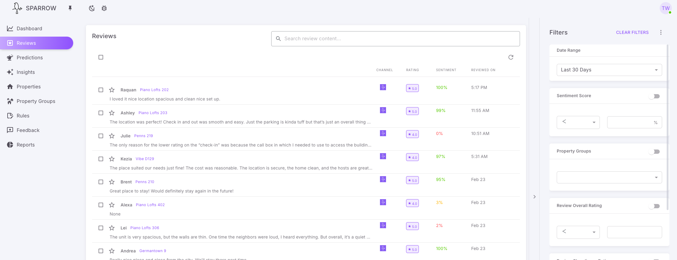This screenshot has width=677, height=260.
Task: Toggle dark mode with the moon icon
Action: 92,8
